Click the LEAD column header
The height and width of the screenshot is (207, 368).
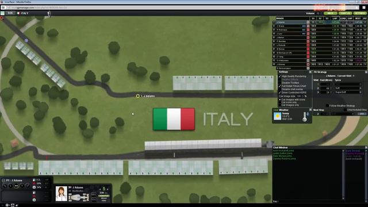coord(343,18)
